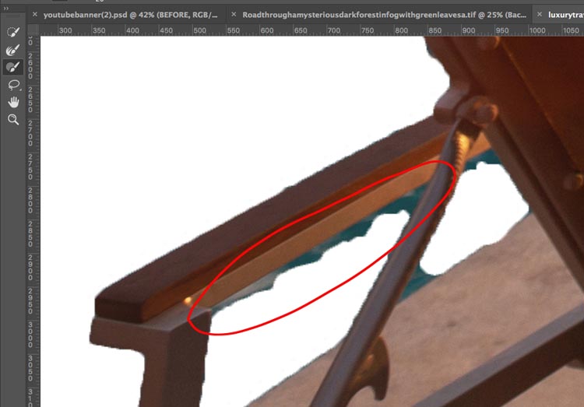
Task: Click the ruler origin corner box
Action: 33,30
